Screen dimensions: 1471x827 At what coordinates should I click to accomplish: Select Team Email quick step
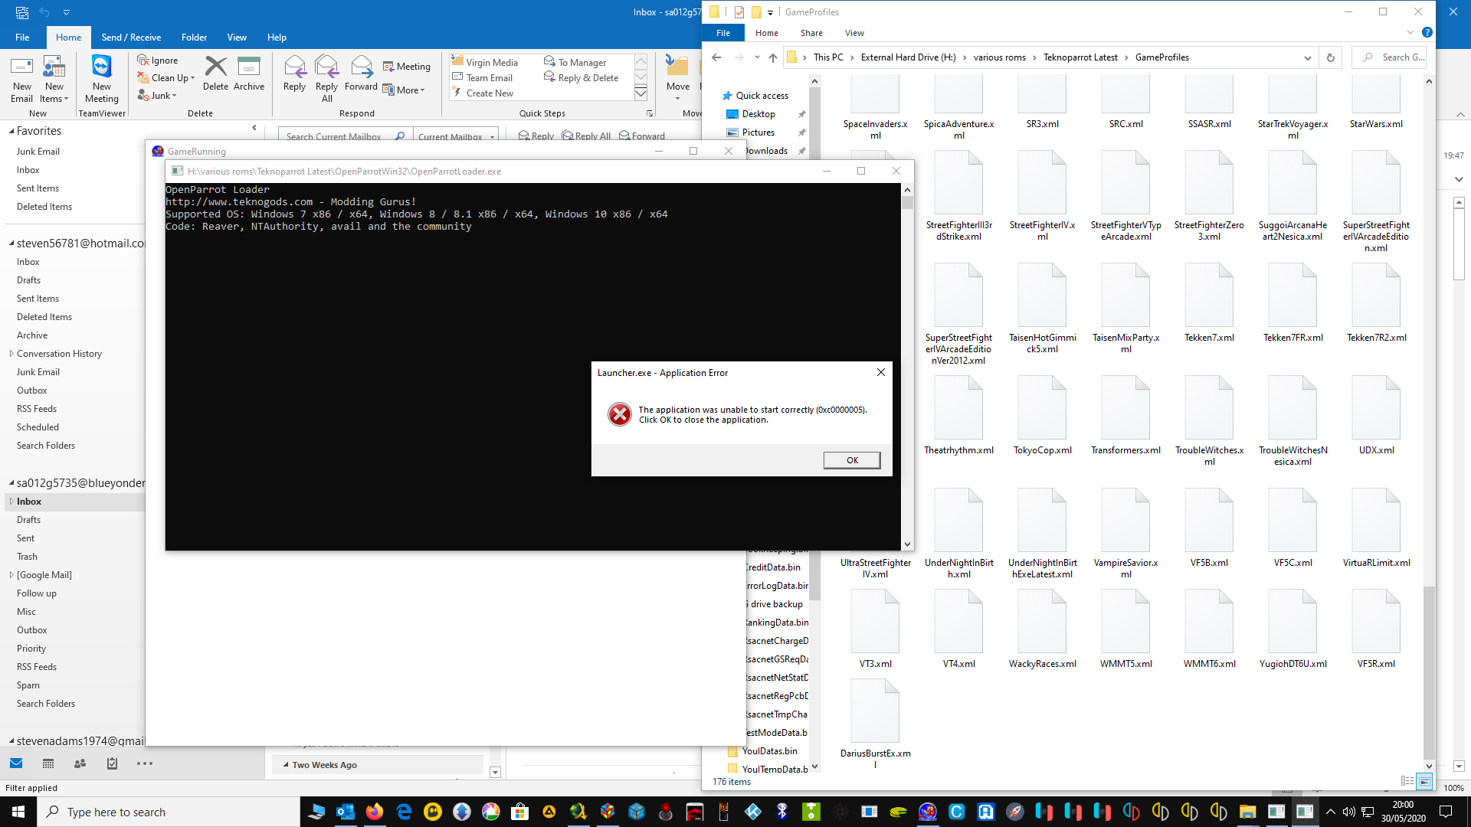pyautogui.click(x=482, y=77)
